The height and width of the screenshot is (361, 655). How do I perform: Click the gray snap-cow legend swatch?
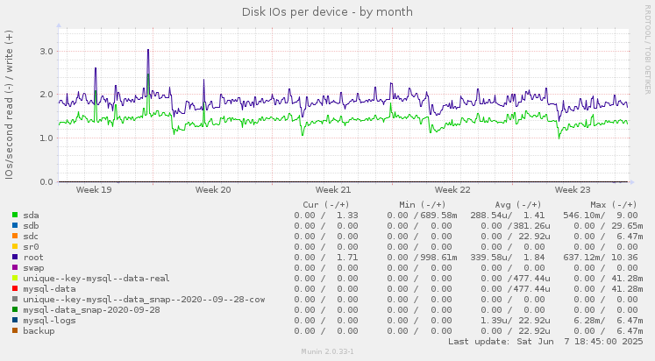click(15, 300)
